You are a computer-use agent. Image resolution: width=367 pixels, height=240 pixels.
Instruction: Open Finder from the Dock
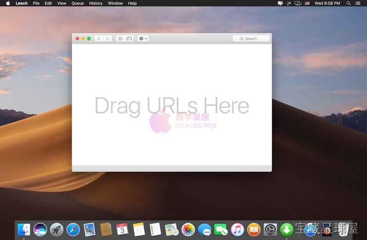pyautogui.click(x=24, y=229)
